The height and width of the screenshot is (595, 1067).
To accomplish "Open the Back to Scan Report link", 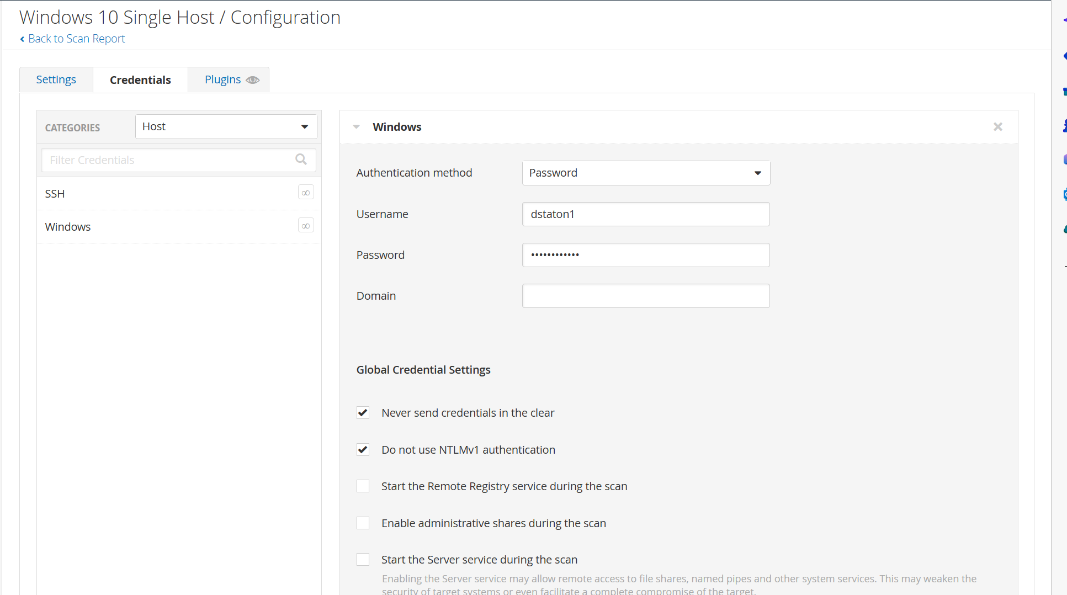I will point(76,38).
